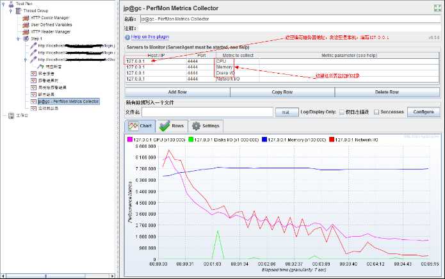Image resolution: width=445 pixels, height=279 pixels.
Task: Open the Settings tab
Action: [206, 126]
